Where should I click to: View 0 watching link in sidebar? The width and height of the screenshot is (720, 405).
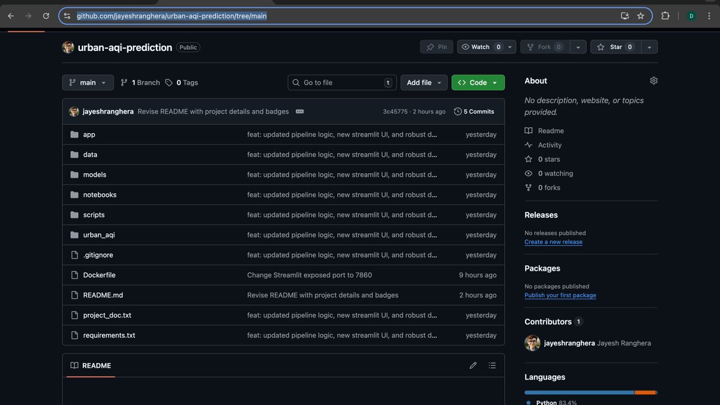point(549,173)
